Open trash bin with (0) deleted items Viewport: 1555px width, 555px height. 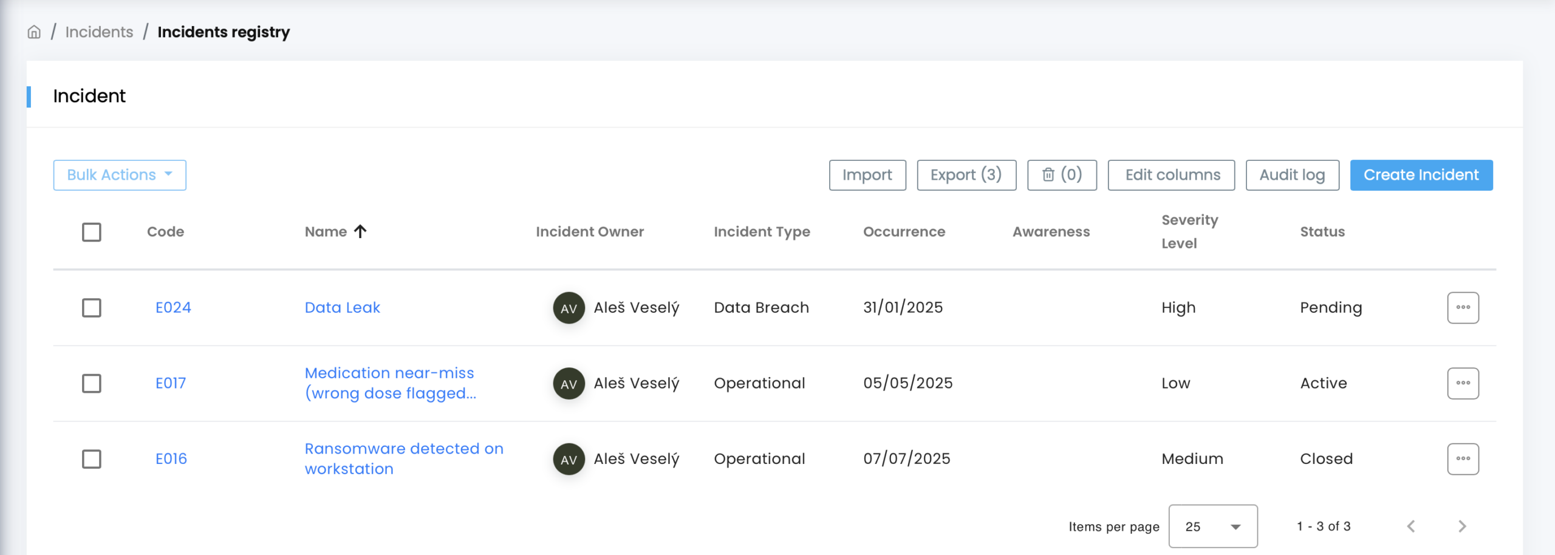(x=1062, y=175)
